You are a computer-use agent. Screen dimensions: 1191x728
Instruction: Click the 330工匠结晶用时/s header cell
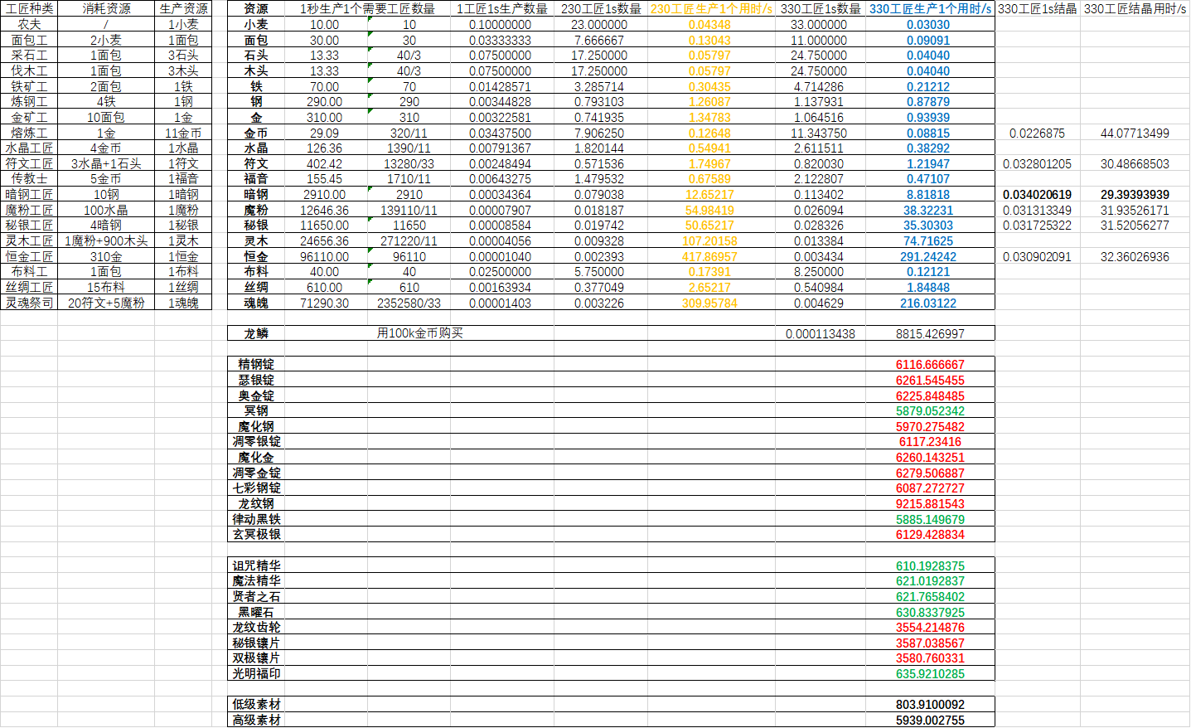coord(1135,8)
